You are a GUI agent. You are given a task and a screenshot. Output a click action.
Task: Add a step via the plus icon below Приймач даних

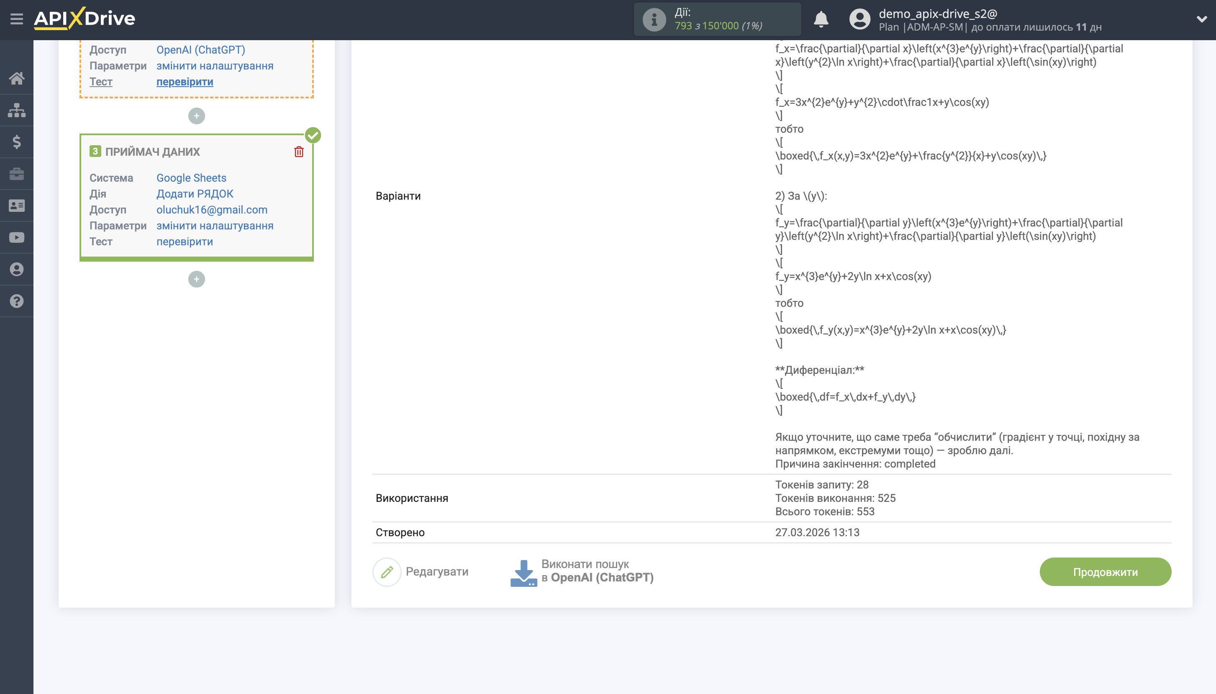click(x=197, y=279)
